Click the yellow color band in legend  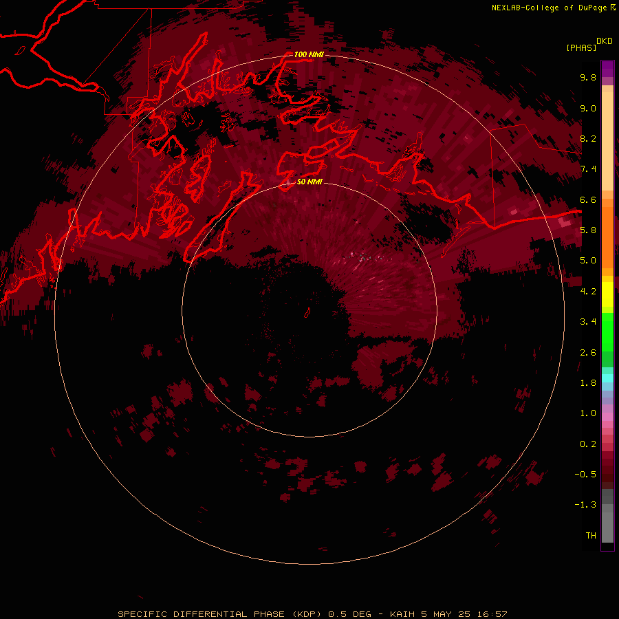pos(607,294)
